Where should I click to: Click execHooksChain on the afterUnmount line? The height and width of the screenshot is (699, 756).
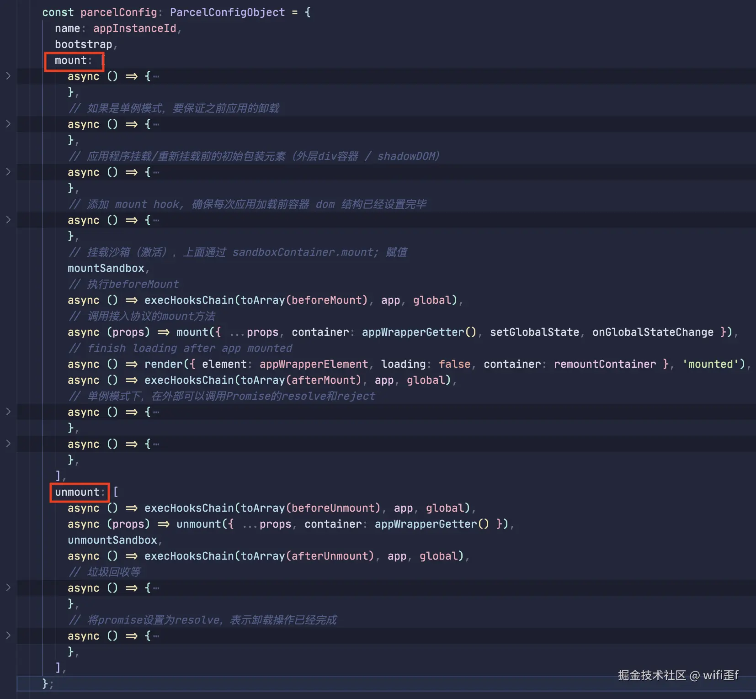189,556
